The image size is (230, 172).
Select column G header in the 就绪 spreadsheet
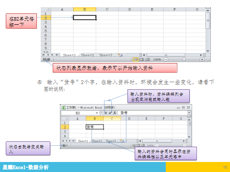[197, 10]
